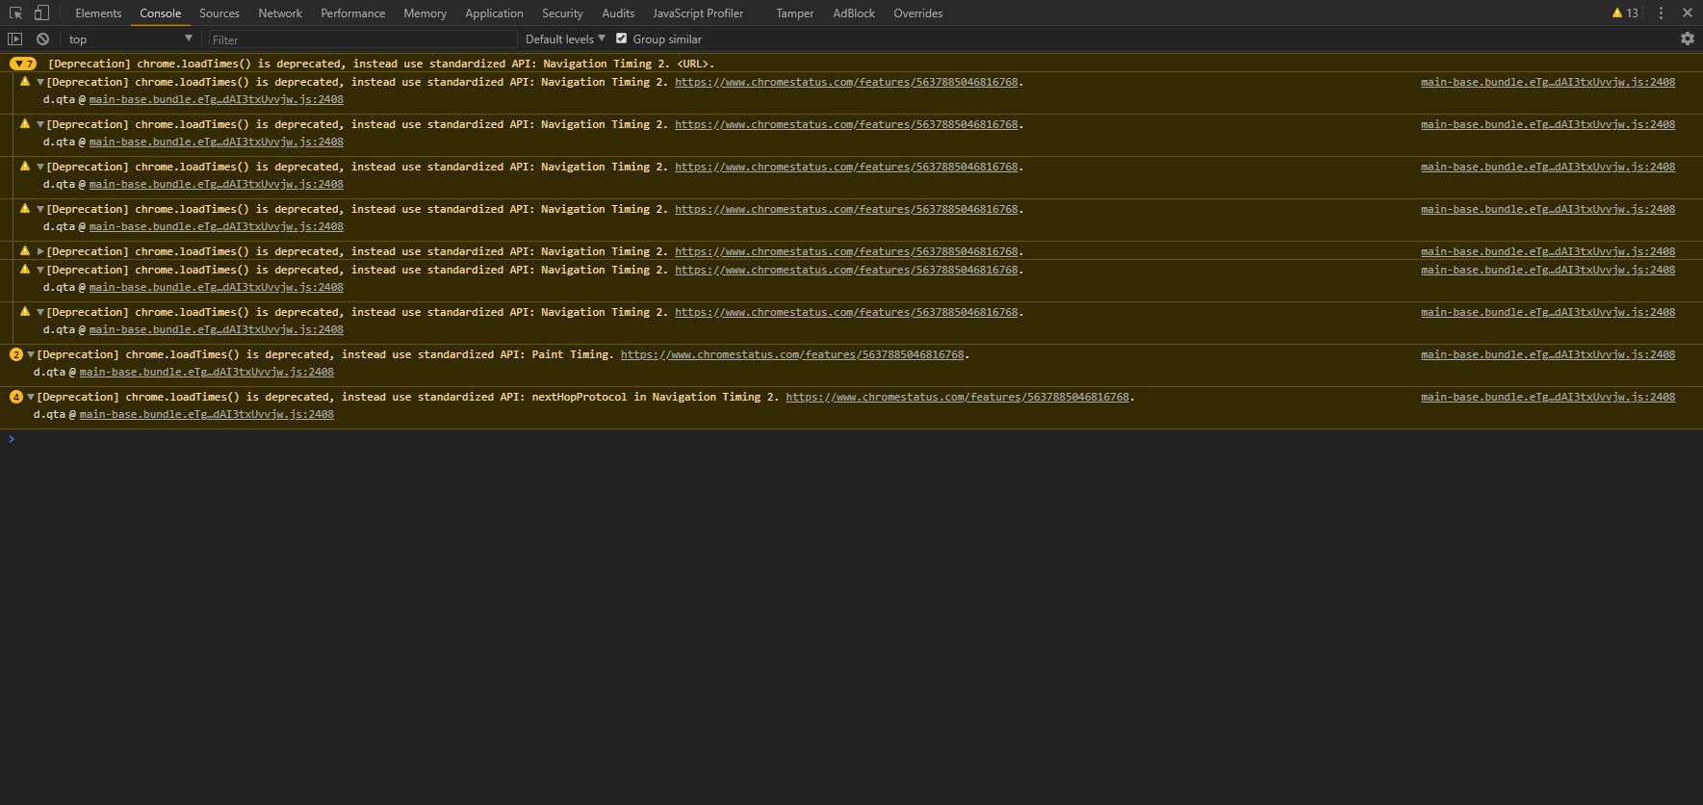Open the AdBlock tab
The width and height of the screenshot is (1703, 805).
(854, 13)
